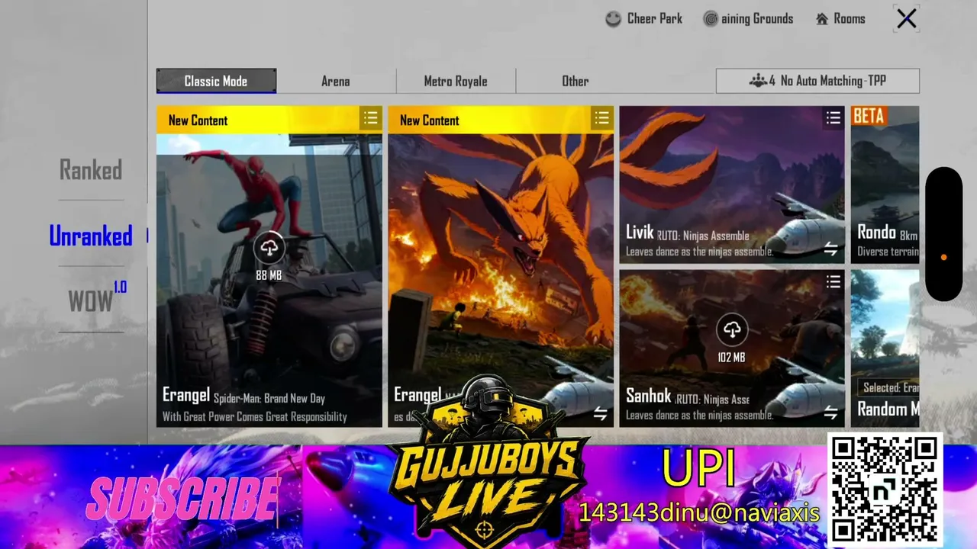Click the "Spider-Man: Brand New Day" subtitle
The image size is (977, 549).
[269, 398]
